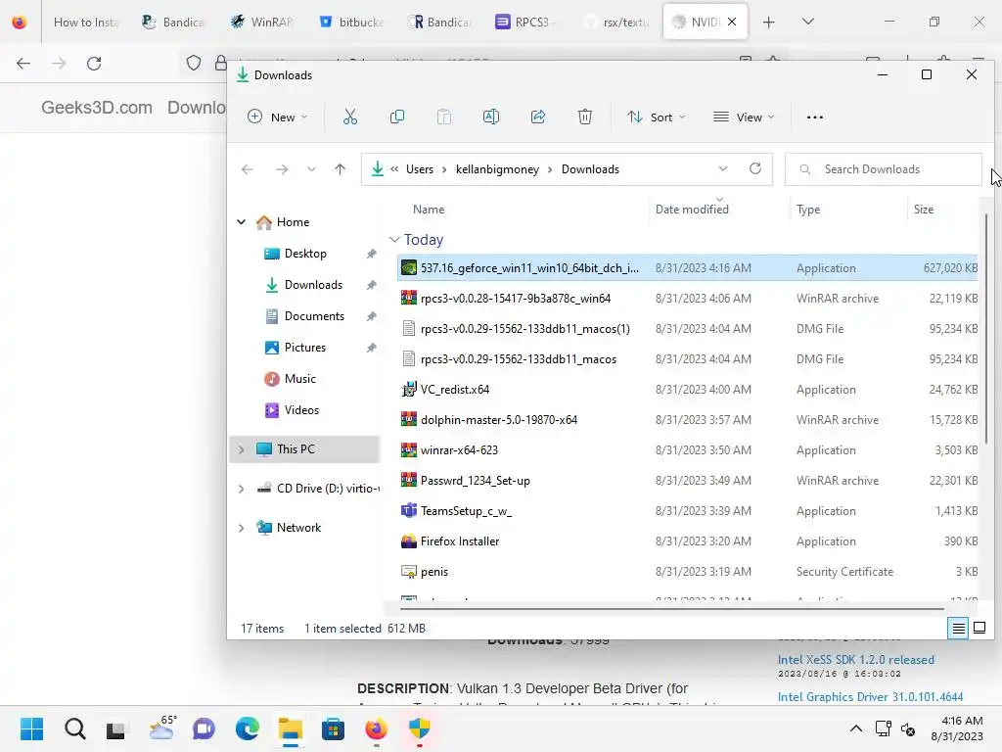1002x752 pixels.
Task: Open Windows Start menu
Action: point(31,728)
